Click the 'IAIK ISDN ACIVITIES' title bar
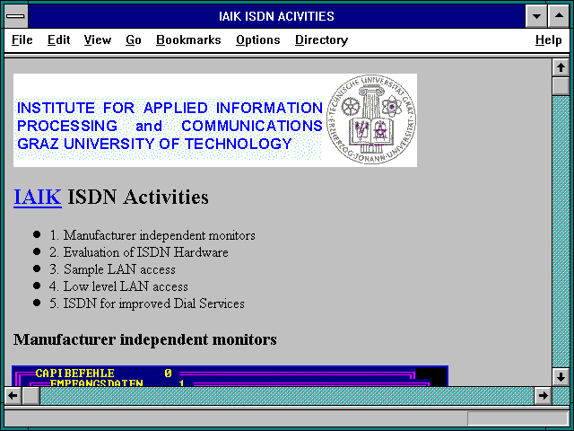Viewport: 574px width, 431px height. (x=276, y=16)
